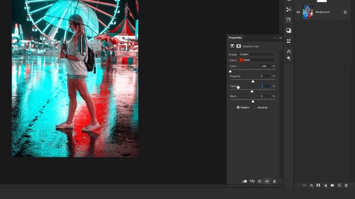Open the Paragraph panel icon in dock

tap(288, 59)
